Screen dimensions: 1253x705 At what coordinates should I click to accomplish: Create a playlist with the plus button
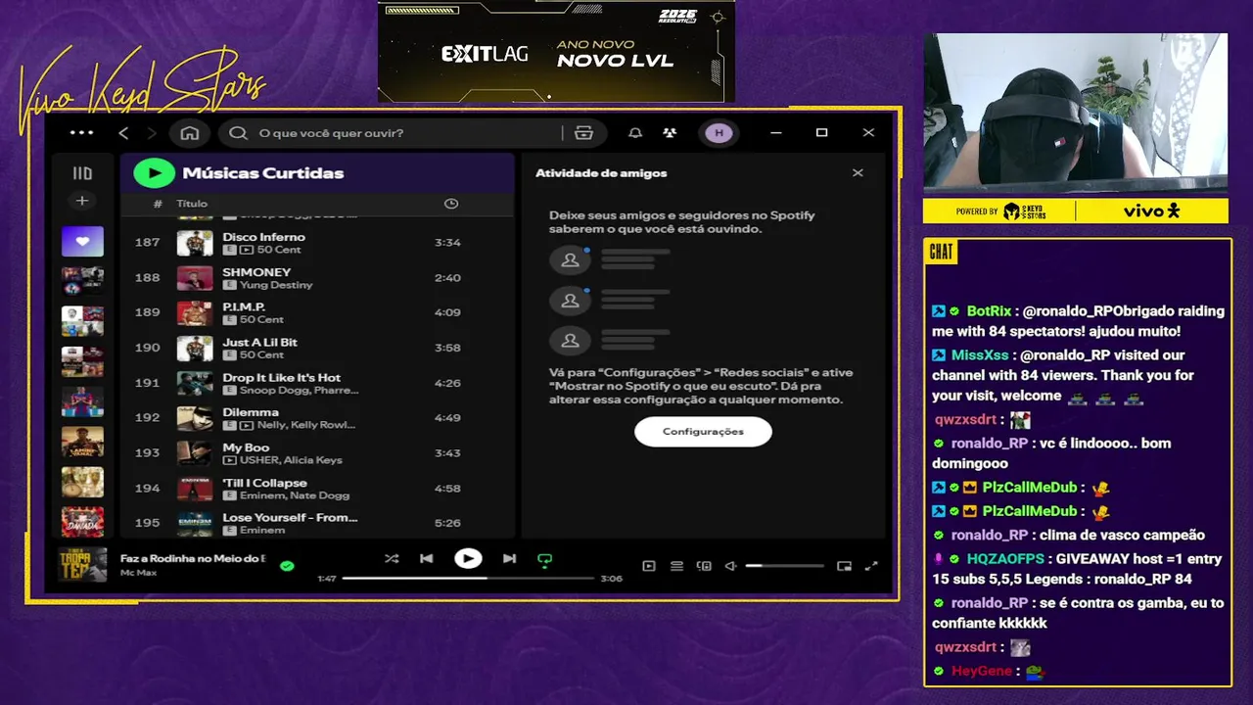pyautogui.click(x=82, y=201)
